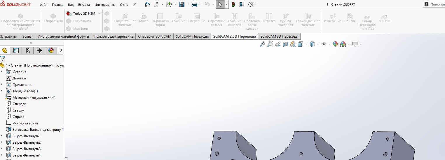Switch to Прямое редактирование tab
Screen dimensions: 445x160
coord(114,36)
